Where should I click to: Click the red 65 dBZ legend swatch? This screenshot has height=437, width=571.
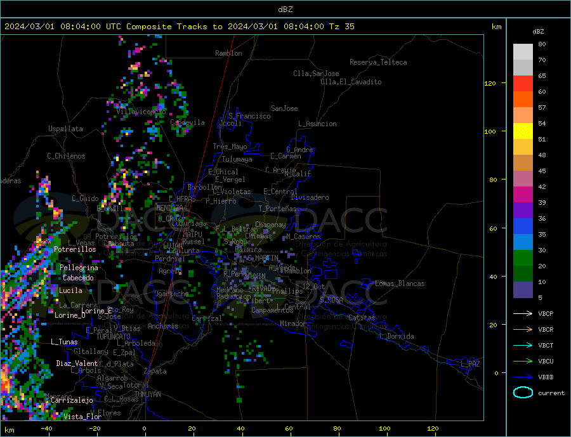tap(523, 83)
